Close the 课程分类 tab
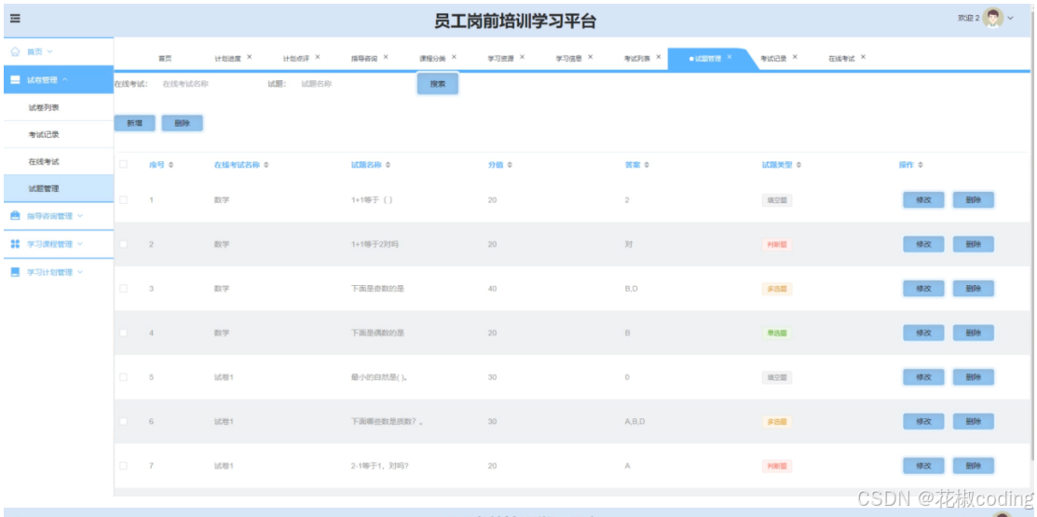This screenshot has width=1037, height=517. click(454, 57)
